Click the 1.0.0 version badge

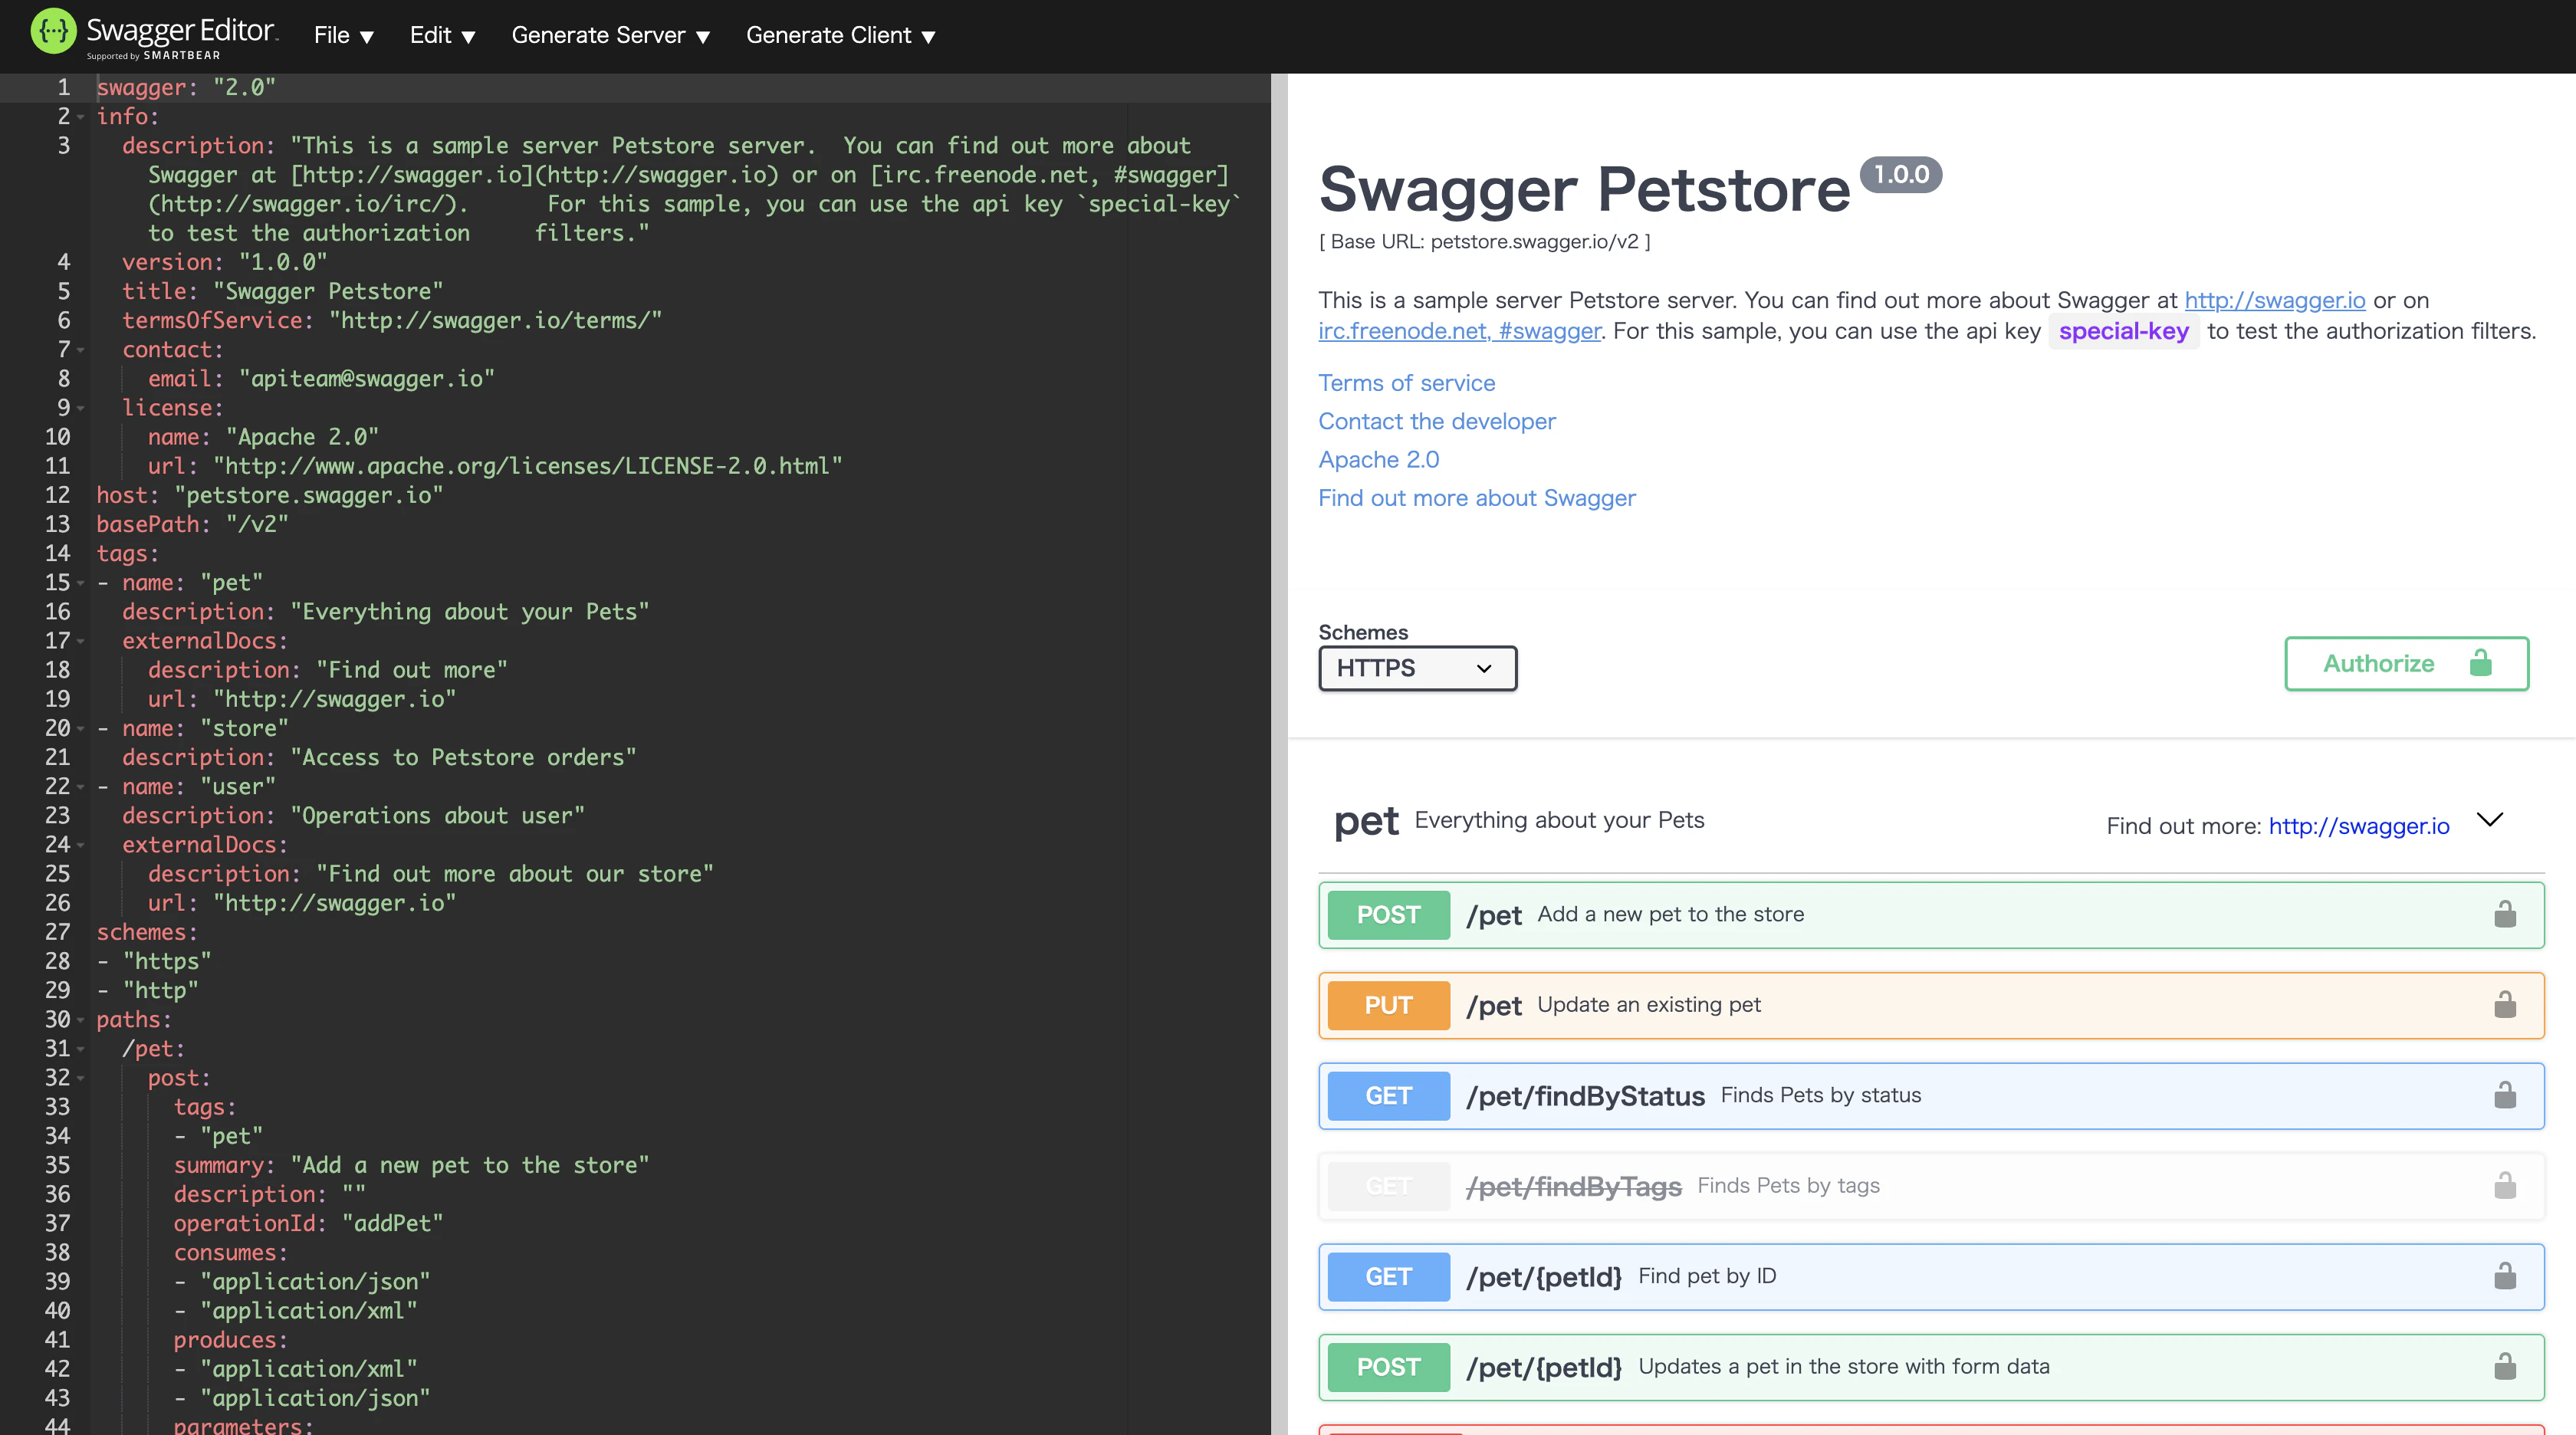coord(1900,174)
